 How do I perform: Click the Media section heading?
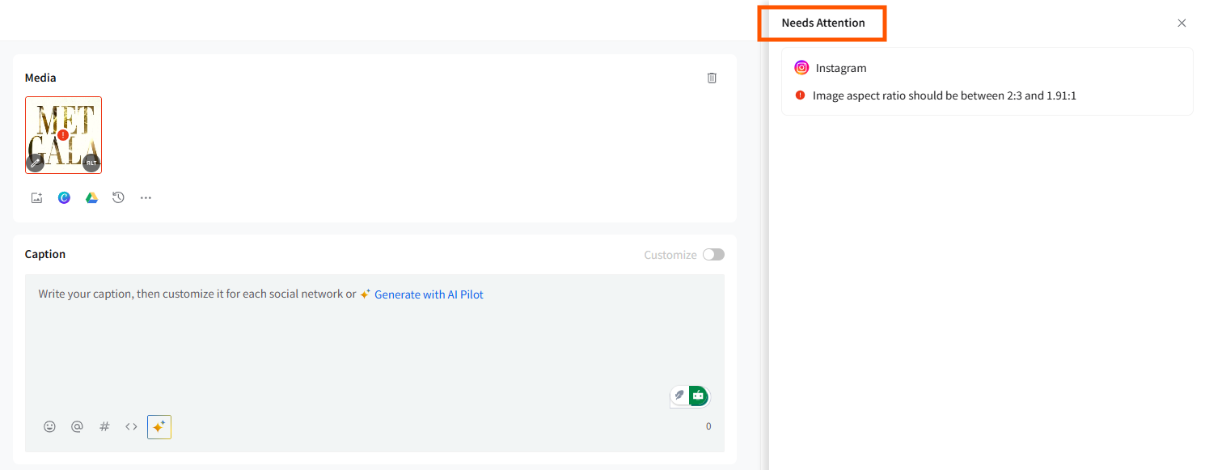(x=40, y=78)
